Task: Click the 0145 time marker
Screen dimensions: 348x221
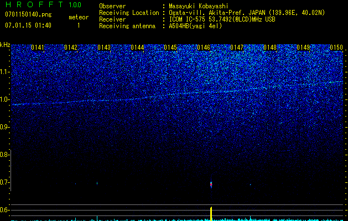Action: (170, 48)
